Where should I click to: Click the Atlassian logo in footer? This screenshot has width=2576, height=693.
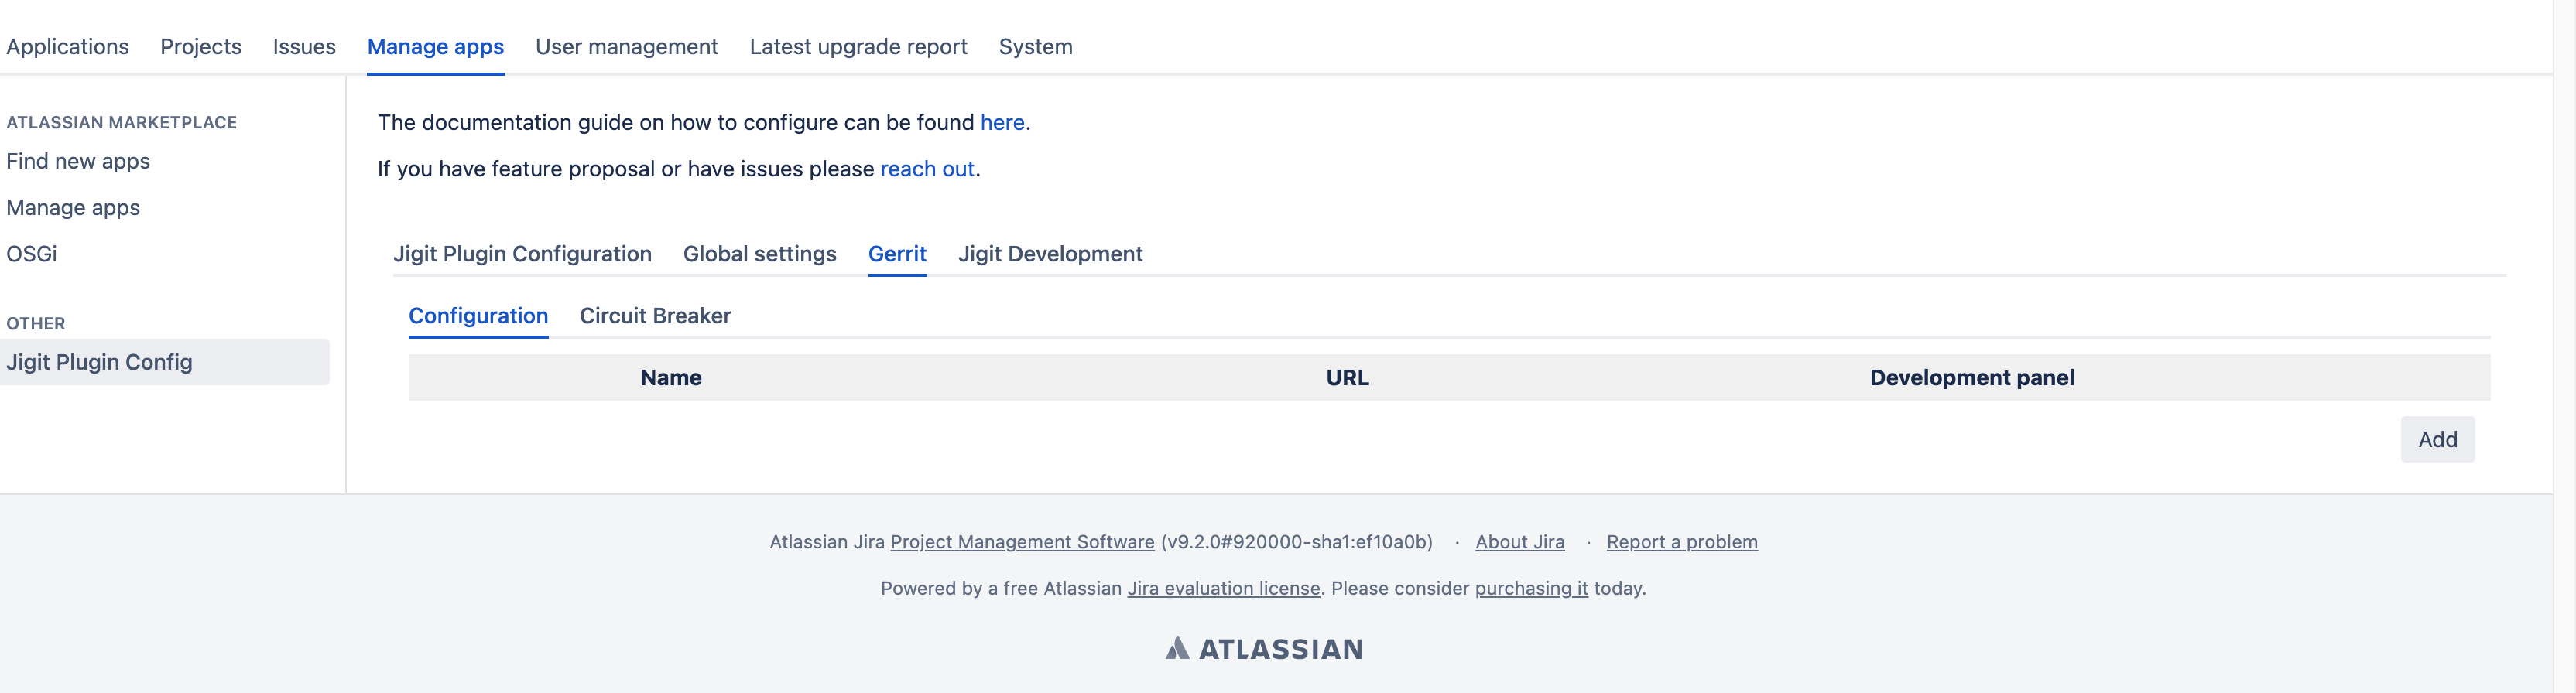click(x=1263, y=649)
